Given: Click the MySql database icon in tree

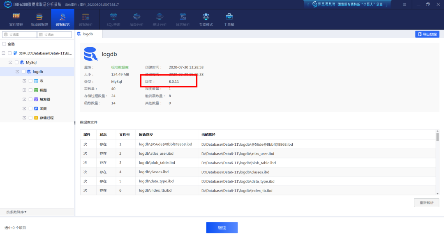Looking at the screenshot, I should 22,62.
